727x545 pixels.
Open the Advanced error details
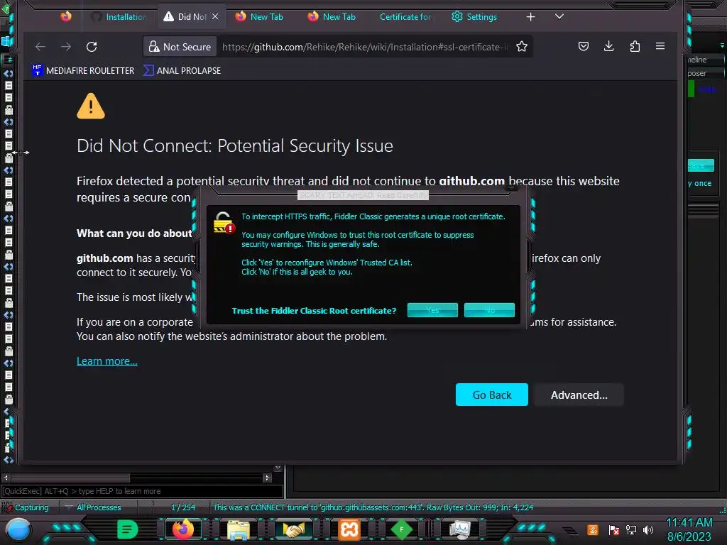[x=579, y=395]
